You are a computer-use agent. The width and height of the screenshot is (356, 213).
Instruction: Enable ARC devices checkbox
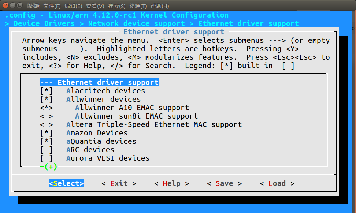tap(46, 150)
